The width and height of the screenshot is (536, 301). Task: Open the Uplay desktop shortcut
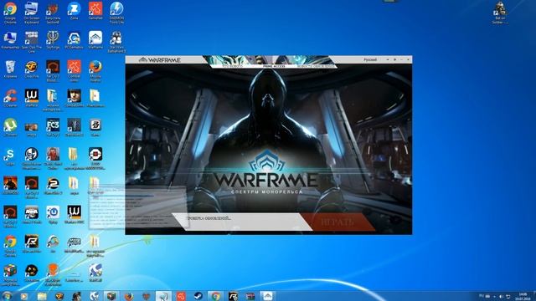click(x=53, y=215)
